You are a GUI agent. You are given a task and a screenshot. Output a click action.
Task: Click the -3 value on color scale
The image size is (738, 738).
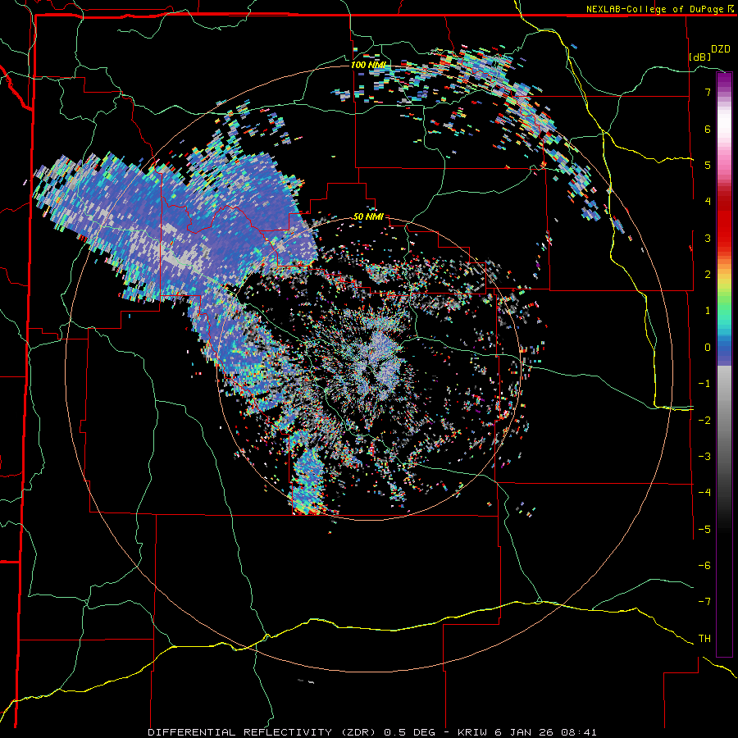704,456
